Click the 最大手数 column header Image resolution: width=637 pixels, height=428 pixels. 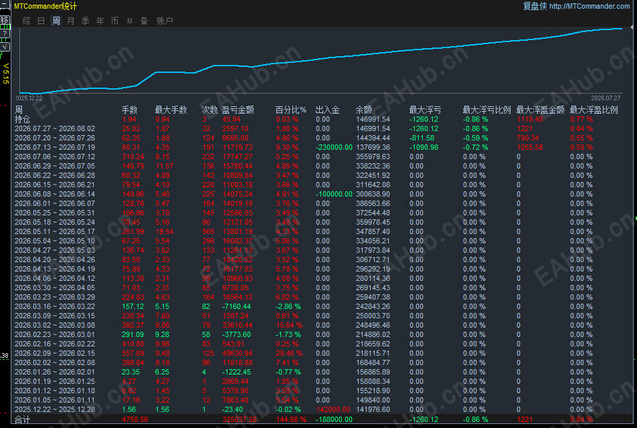pyautogui.click(x=171, y=110)
